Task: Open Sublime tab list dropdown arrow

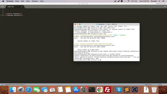Action: [165, 7]
